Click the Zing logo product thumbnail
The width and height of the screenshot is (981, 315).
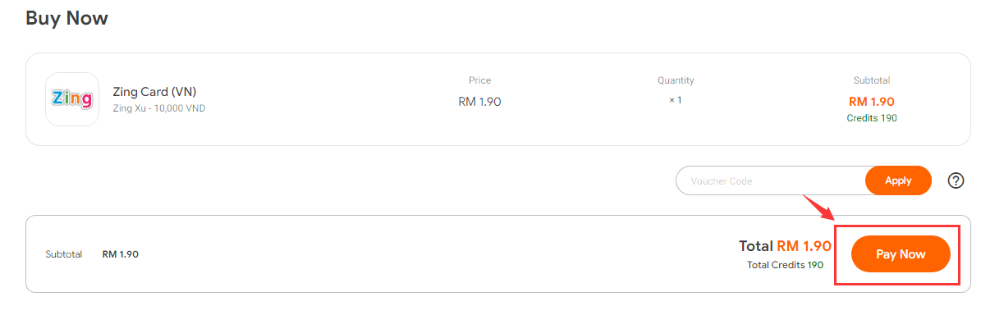point(72,99)
